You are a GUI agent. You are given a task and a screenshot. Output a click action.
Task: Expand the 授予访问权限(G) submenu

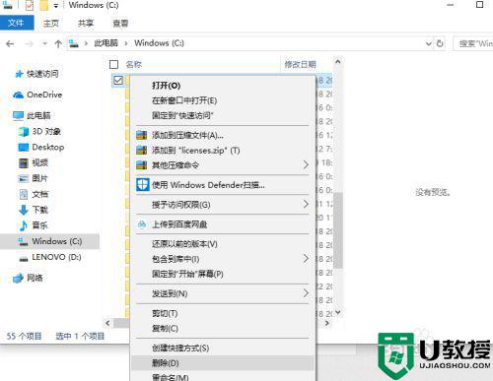[306, 205]
